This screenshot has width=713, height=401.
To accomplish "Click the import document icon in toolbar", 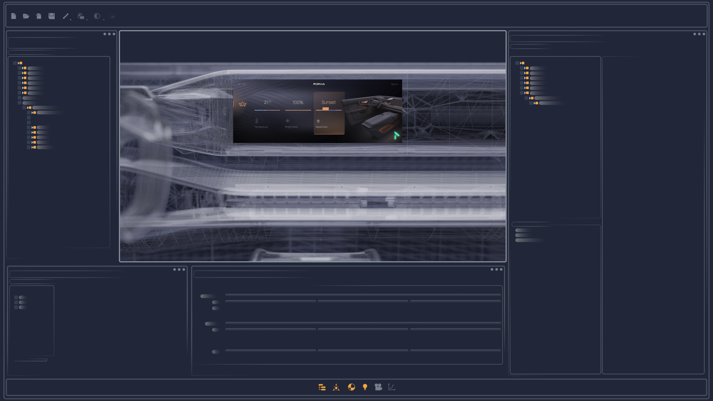I will tap(39, 16).
